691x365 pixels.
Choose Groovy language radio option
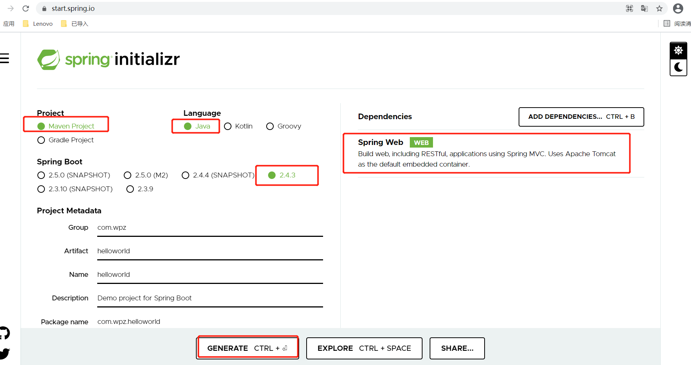click(283, 126)
